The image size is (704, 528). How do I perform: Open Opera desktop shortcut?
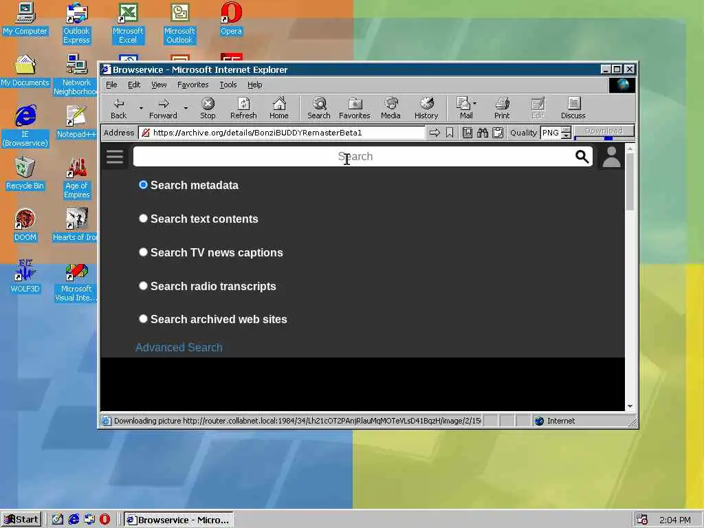click(231, 19)
